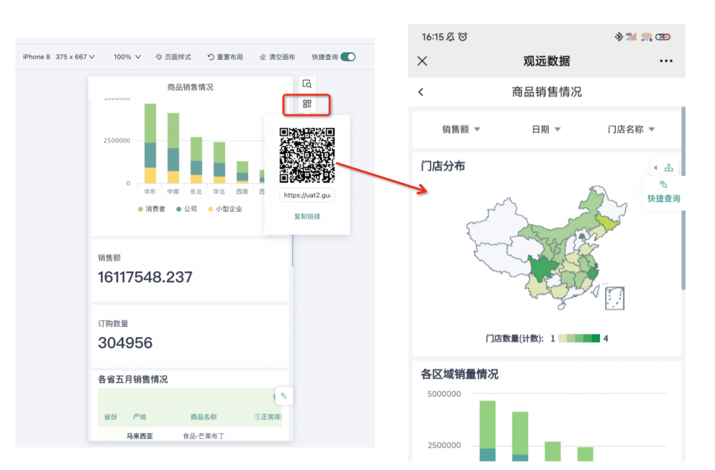Click the 快捷查询 floating button on phone
The image size is (715, 470).
tap(663, 192)
